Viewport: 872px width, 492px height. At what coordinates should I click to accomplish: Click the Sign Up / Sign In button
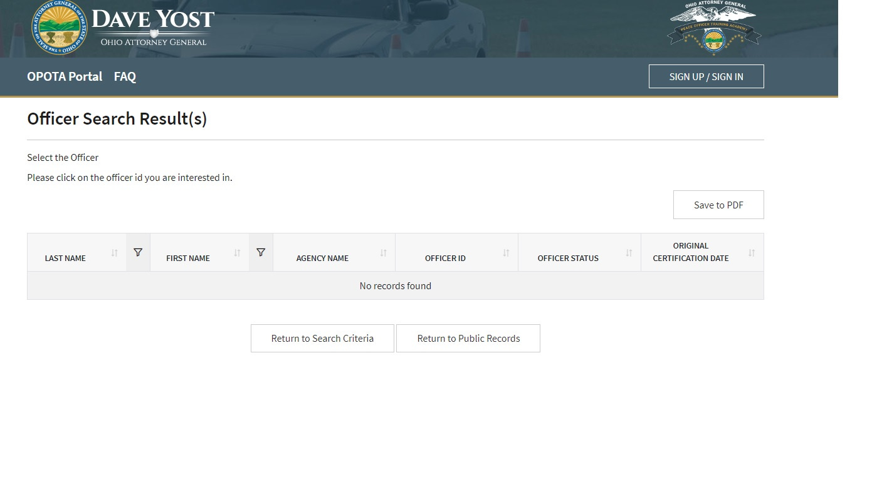click(x=707, y=76)
